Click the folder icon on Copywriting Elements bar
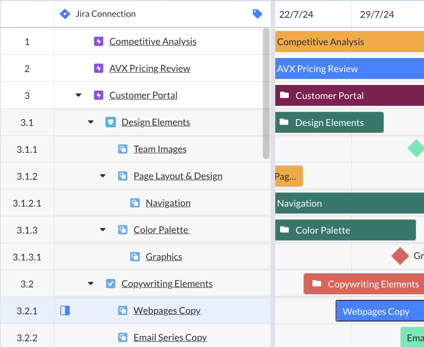This screenshot has width=424, height=347. click(317, 284)
